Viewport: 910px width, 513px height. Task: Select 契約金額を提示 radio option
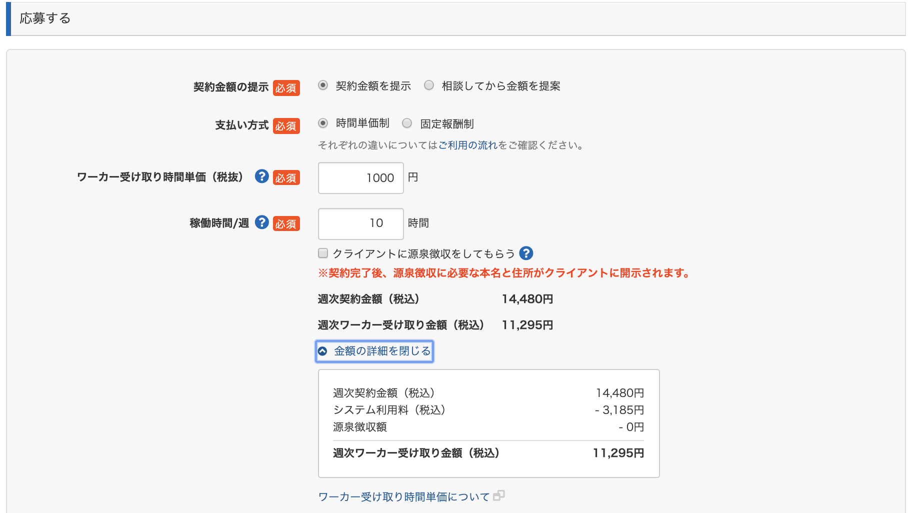(x=323, y=85)
